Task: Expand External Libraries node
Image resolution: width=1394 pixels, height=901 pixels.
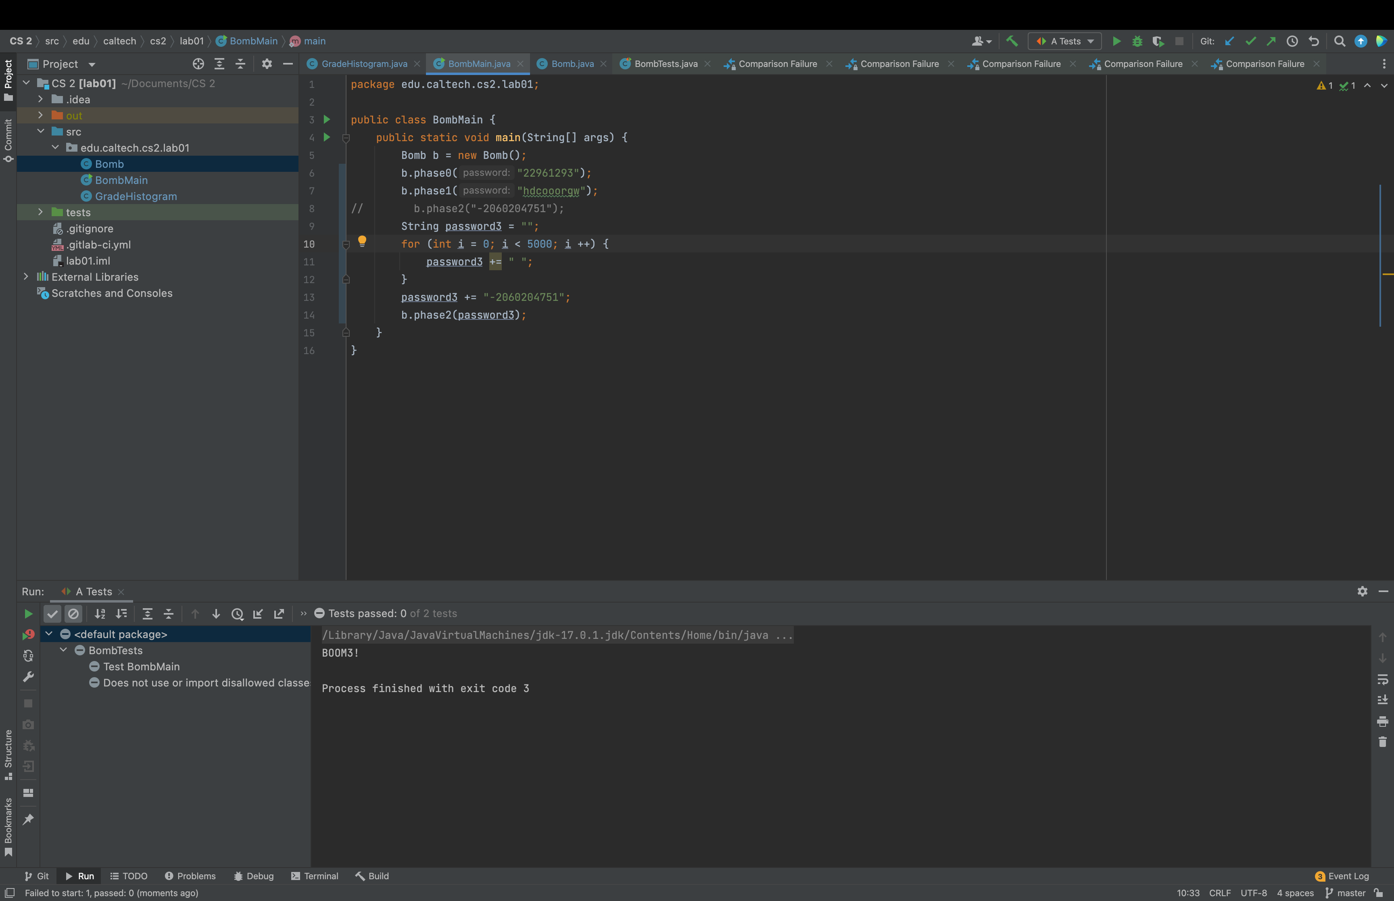Action: (x=26, y=277)
